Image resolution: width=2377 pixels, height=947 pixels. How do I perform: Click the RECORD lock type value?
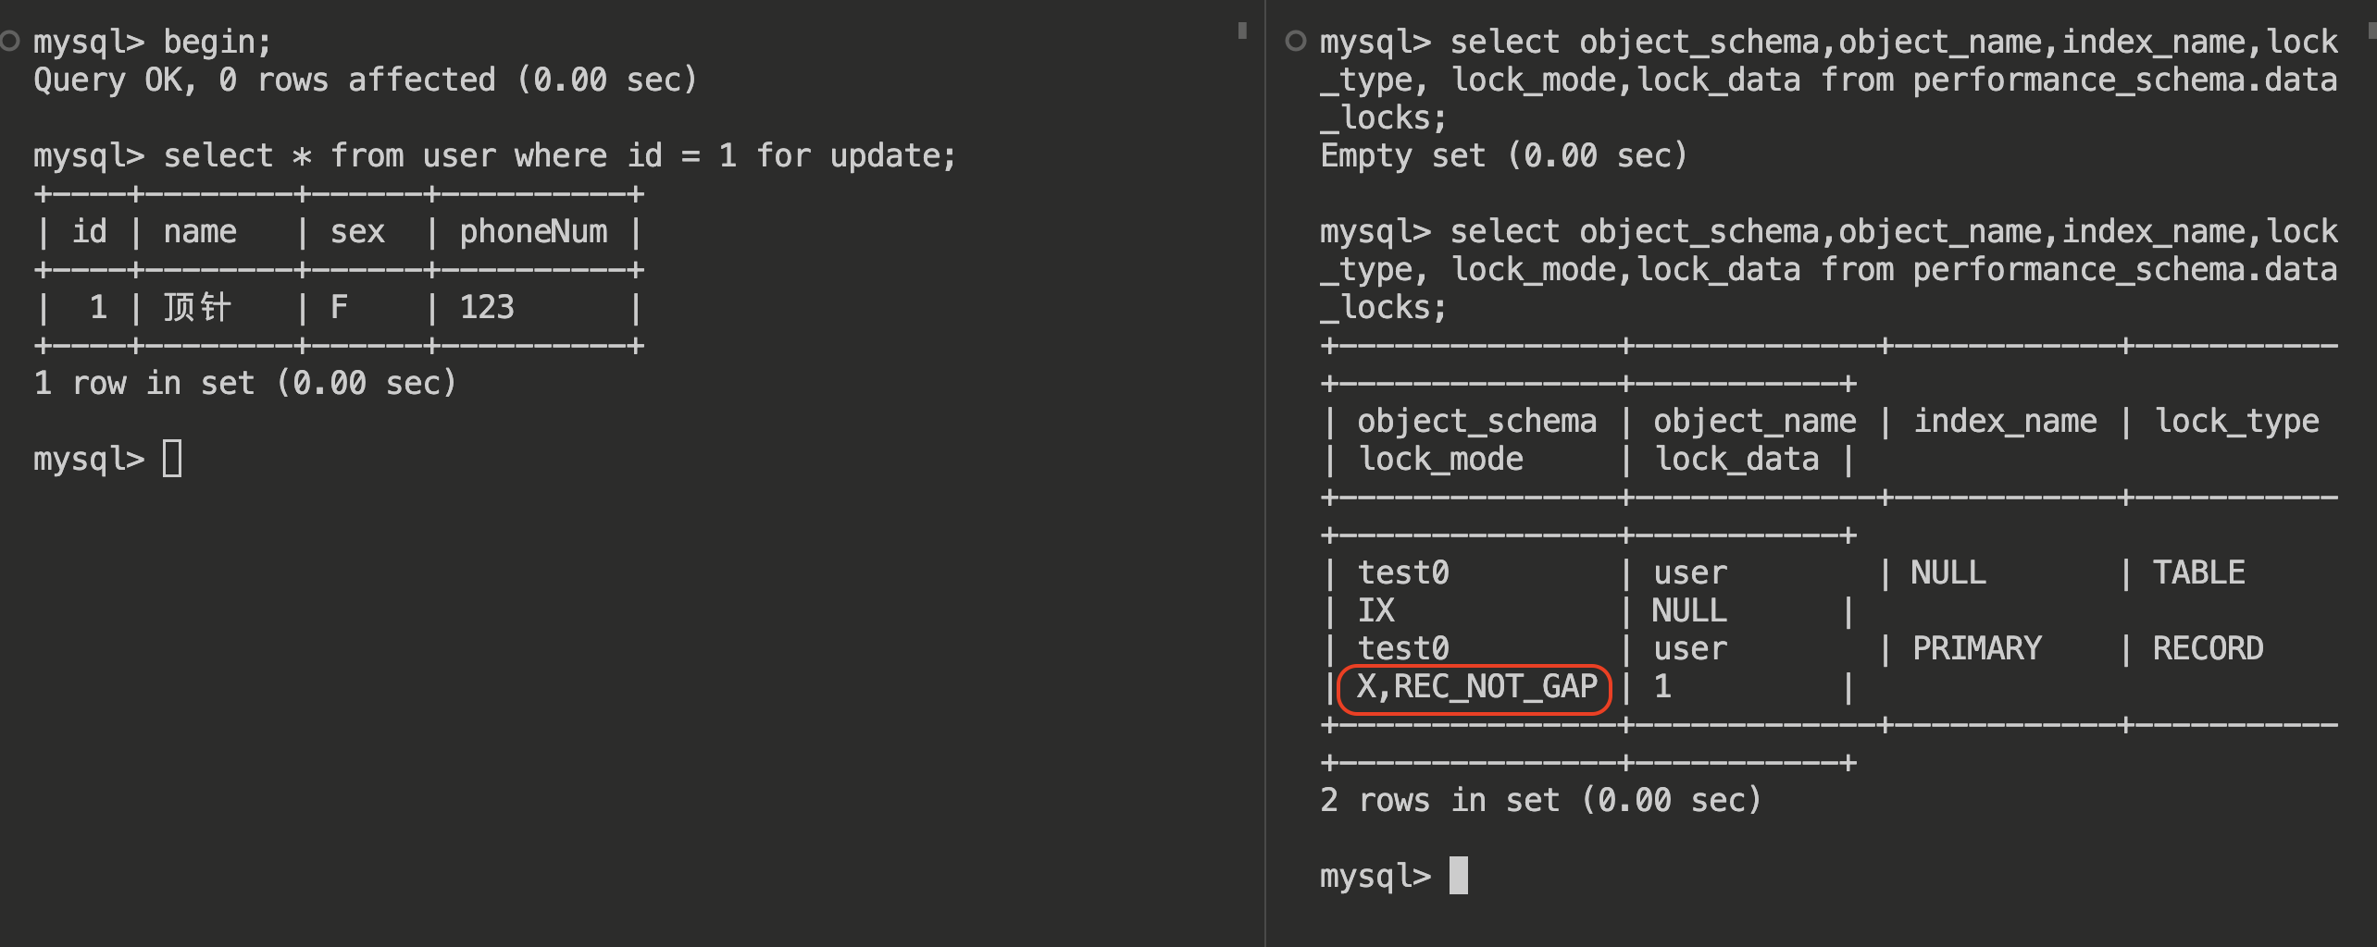click(x=2208, y=648)
